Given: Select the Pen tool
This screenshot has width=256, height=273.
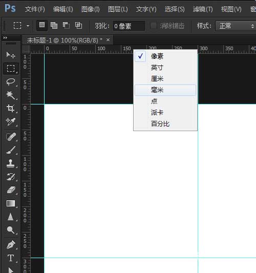Looking at the screenshot, I should [x=11, y=245].
